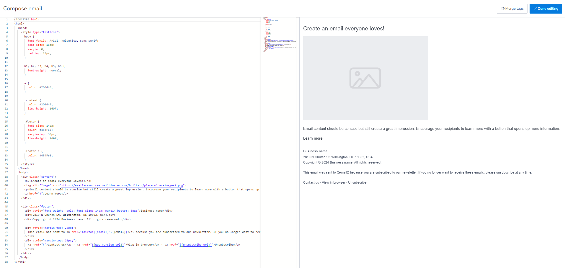This screenshot has width=565, height=268.
Task: Follow the "Learn more" link in the preview
Action: (312, 138)
